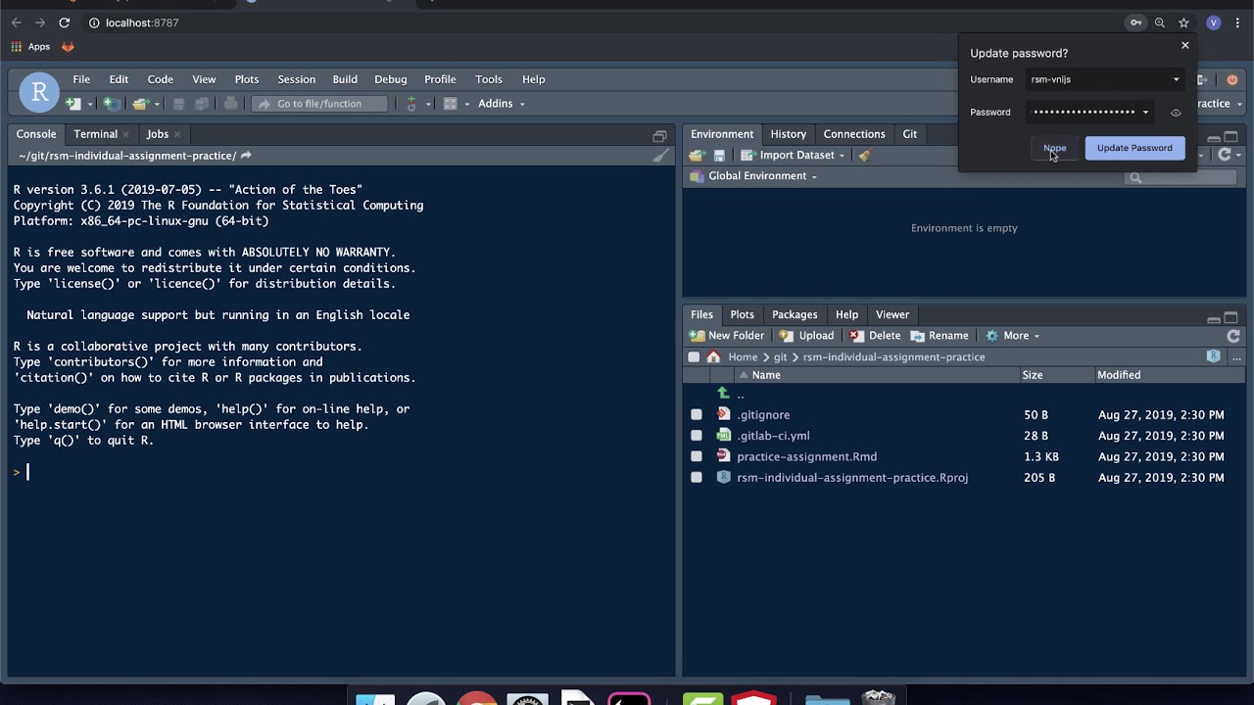Open the Addins dropdown
The width and height of the screenshot is (1254, 705).
(502, 104)
